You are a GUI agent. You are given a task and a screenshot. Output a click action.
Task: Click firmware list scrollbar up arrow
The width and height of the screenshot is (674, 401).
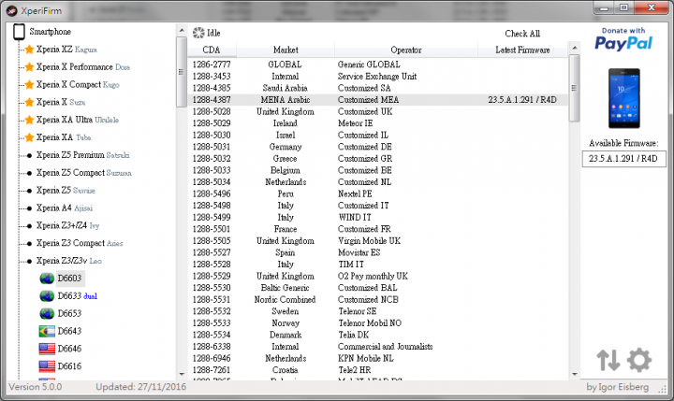[x=574, y=48]
